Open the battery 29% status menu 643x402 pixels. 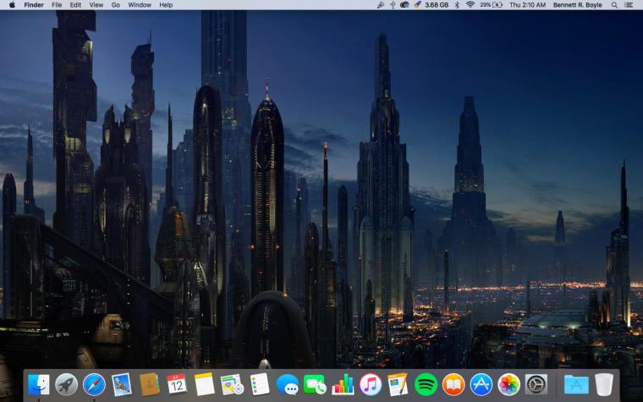(492, 5)
